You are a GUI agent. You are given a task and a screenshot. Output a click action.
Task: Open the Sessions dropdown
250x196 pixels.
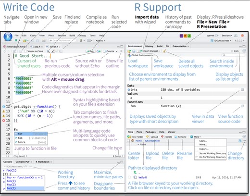coord(227,36)
